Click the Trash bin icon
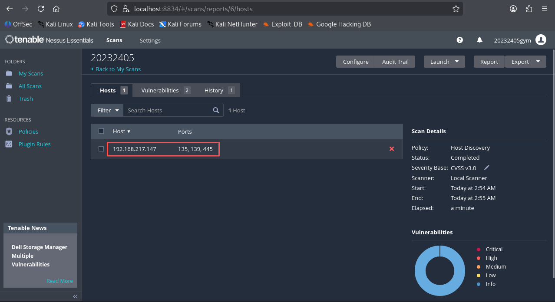 [x=9, y=98]
